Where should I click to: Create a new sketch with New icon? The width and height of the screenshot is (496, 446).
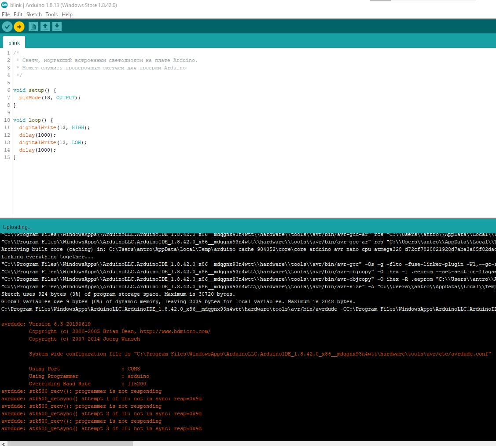[33, 26]
